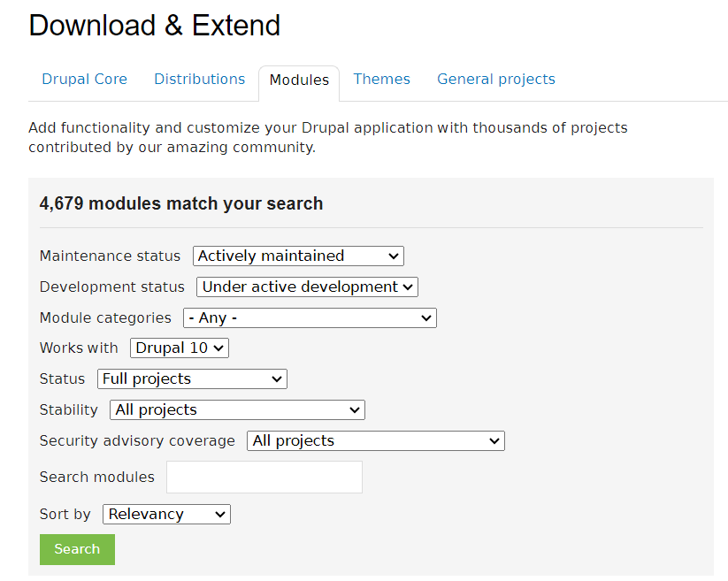
Task: Click the Security advisory coverage label
Action: (x=137, y=441)
